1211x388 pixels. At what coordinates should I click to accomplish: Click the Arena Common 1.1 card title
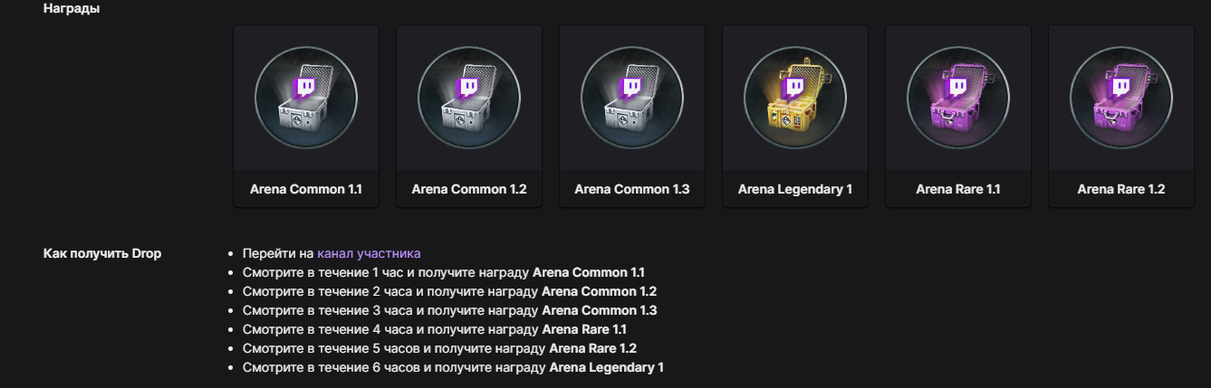pos(306,190)
